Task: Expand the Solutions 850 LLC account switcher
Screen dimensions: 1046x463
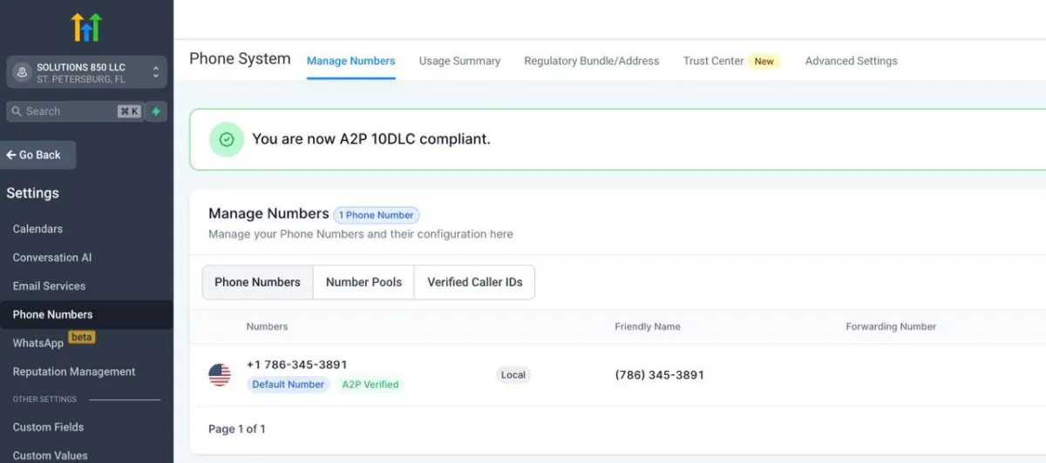Action: click(155, 72)
